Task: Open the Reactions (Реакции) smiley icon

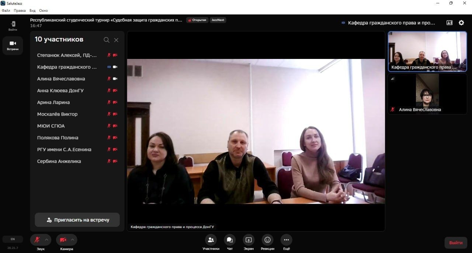Action: pos(267,240)
